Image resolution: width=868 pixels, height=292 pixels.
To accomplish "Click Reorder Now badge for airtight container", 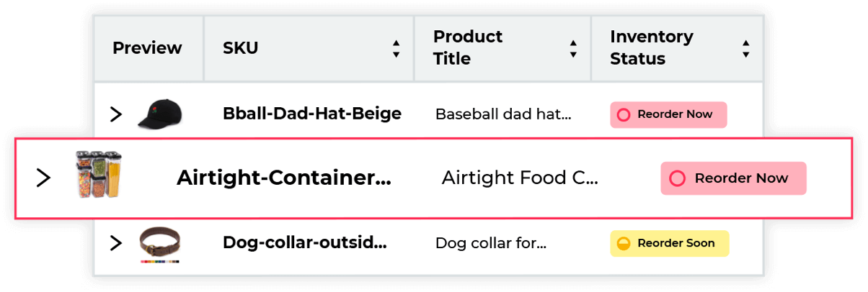I will pos(733,178).
